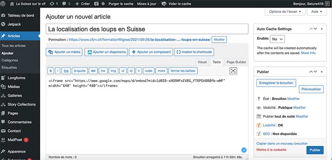The height and width of the screenshot is (160, 332).
Task: Click the del quicktag
Action: [93, 71]
